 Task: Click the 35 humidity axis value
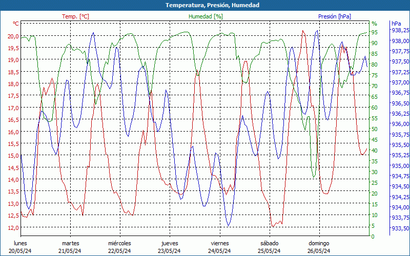coord(375,161)
